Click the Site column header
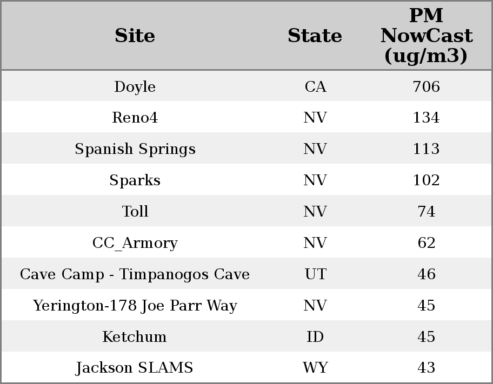Viewport: 493px width, 384px height. pyautogui.click(x=135, y=36)
